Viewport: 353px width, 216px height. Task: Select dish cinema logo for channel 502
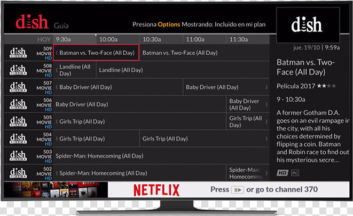click(x=18, y=173)
